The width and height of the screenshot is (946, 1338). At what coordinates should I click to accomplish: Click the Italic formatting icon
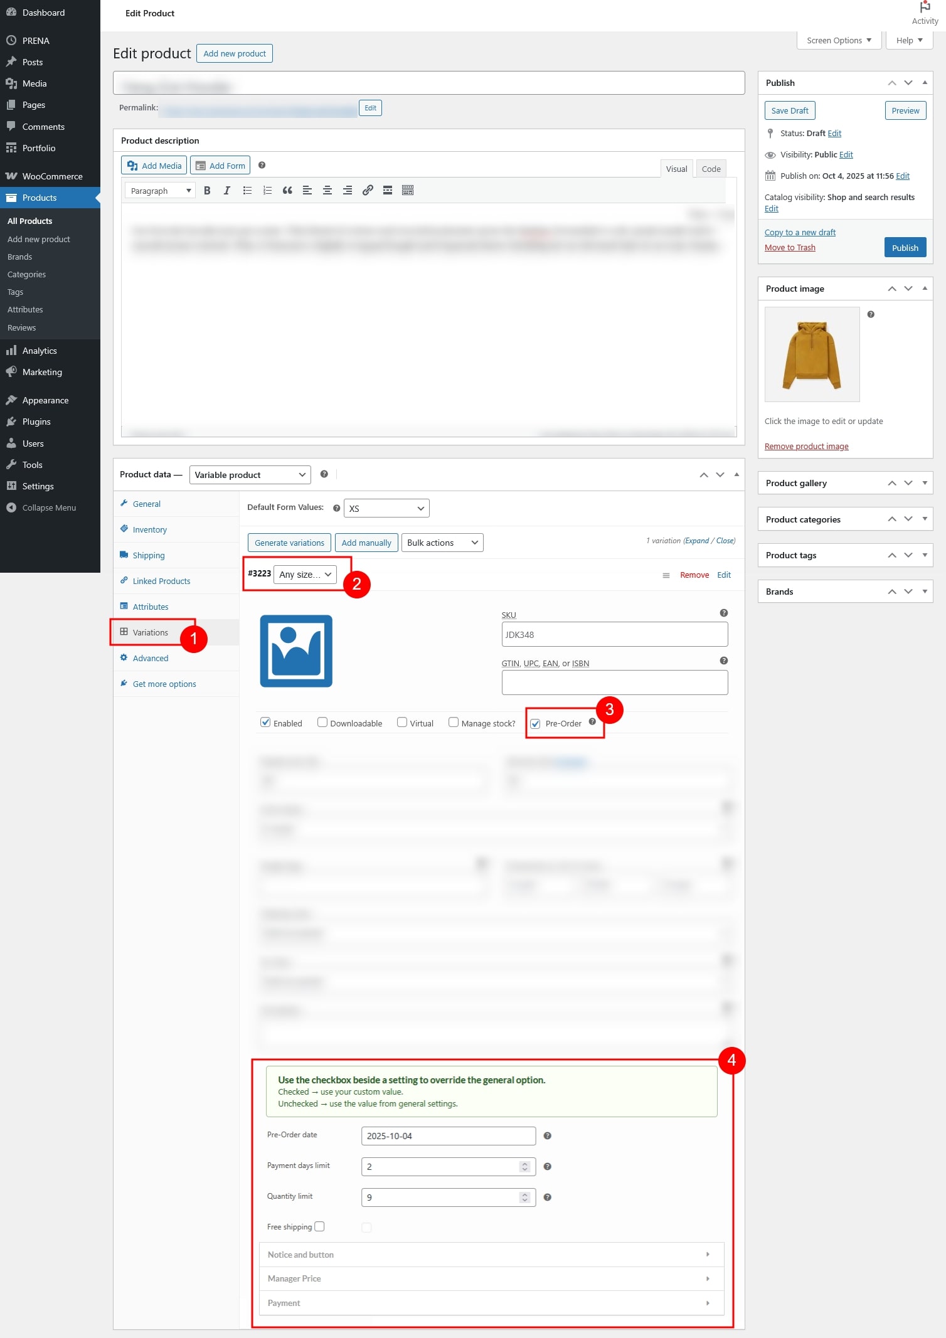click(227, 191)
